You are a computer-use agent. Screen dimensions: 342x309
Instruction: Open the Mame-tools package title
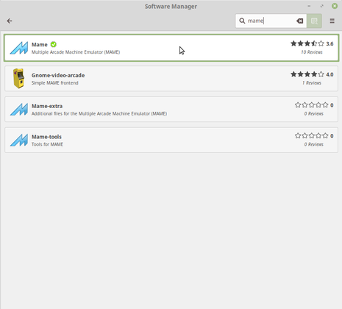pos(46,137)
